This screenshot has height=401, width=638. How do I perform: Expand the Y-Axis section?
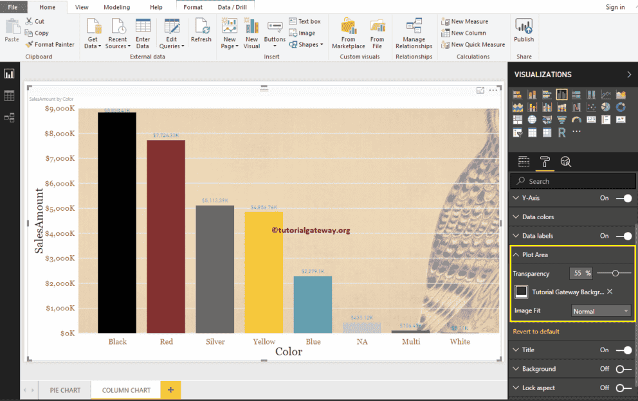coord(516,198)
